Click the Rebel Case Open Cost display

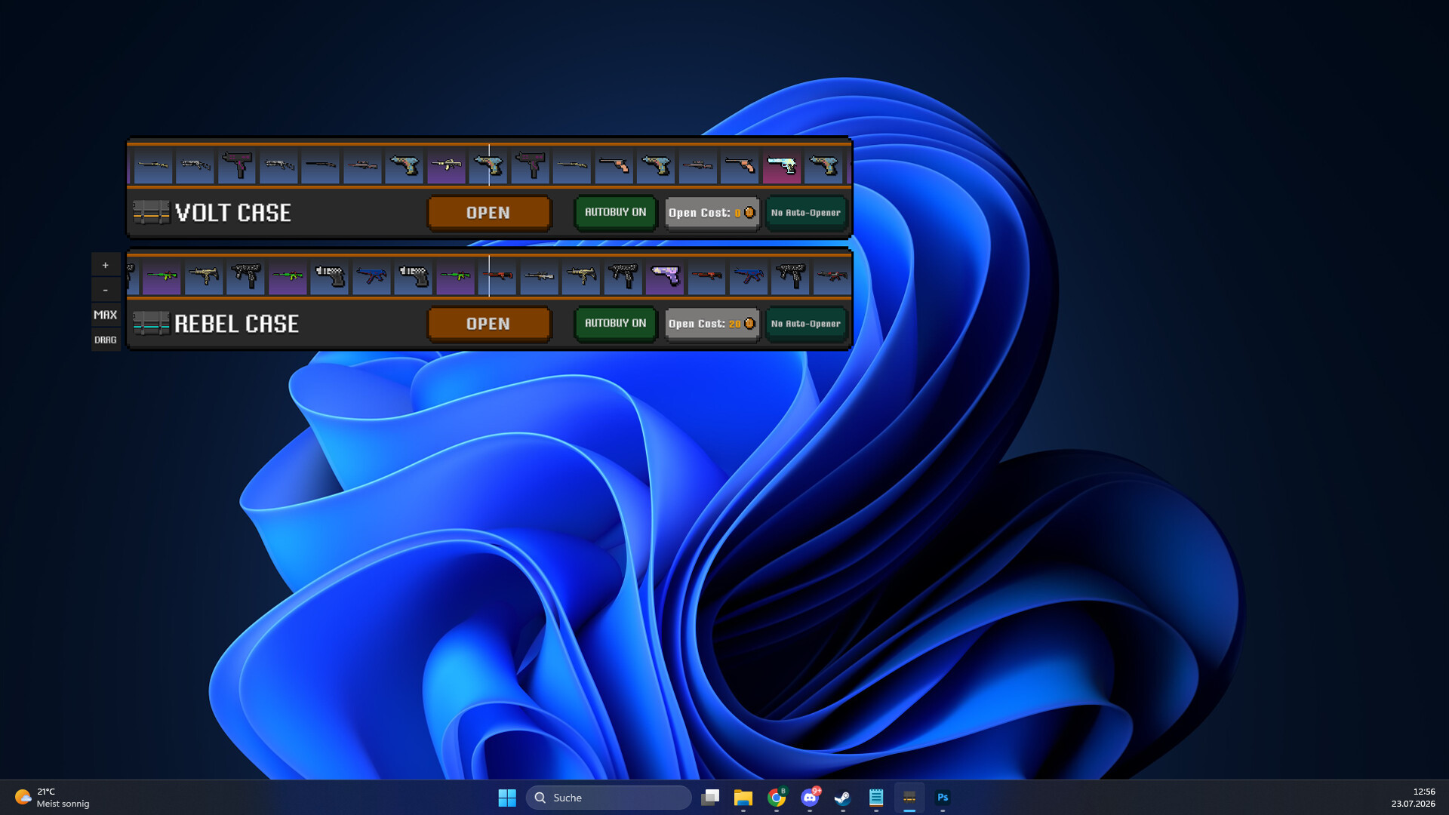[712, 324]
